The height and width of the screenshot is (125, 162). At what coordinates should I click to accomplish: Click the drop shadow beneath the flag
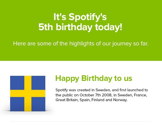pos(28,113)
